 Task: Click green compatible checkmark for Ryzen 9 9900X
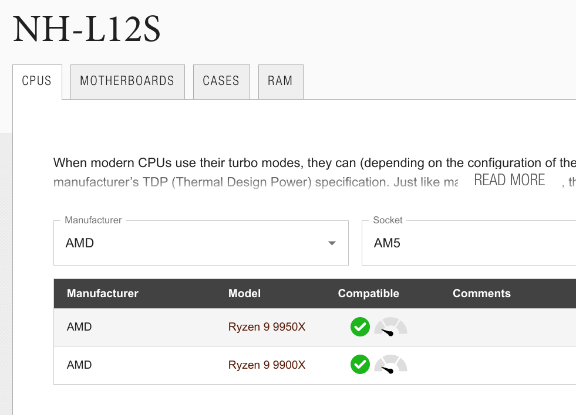(x=360, y=365)
